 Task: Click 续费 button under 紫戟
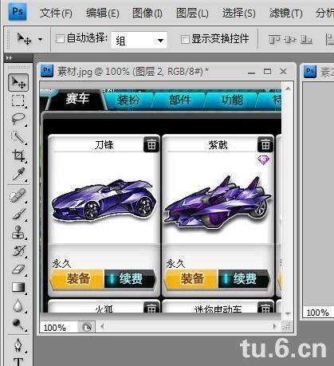245,279
